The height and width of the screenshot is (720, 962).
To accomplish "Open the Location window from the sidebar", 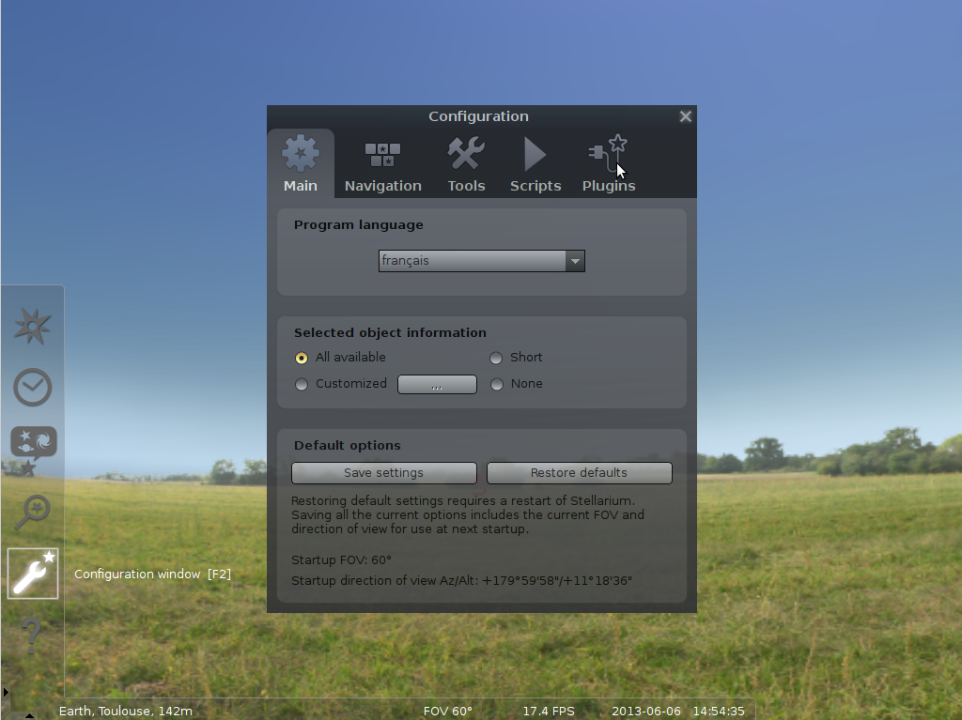I will [x=33, y=327].
